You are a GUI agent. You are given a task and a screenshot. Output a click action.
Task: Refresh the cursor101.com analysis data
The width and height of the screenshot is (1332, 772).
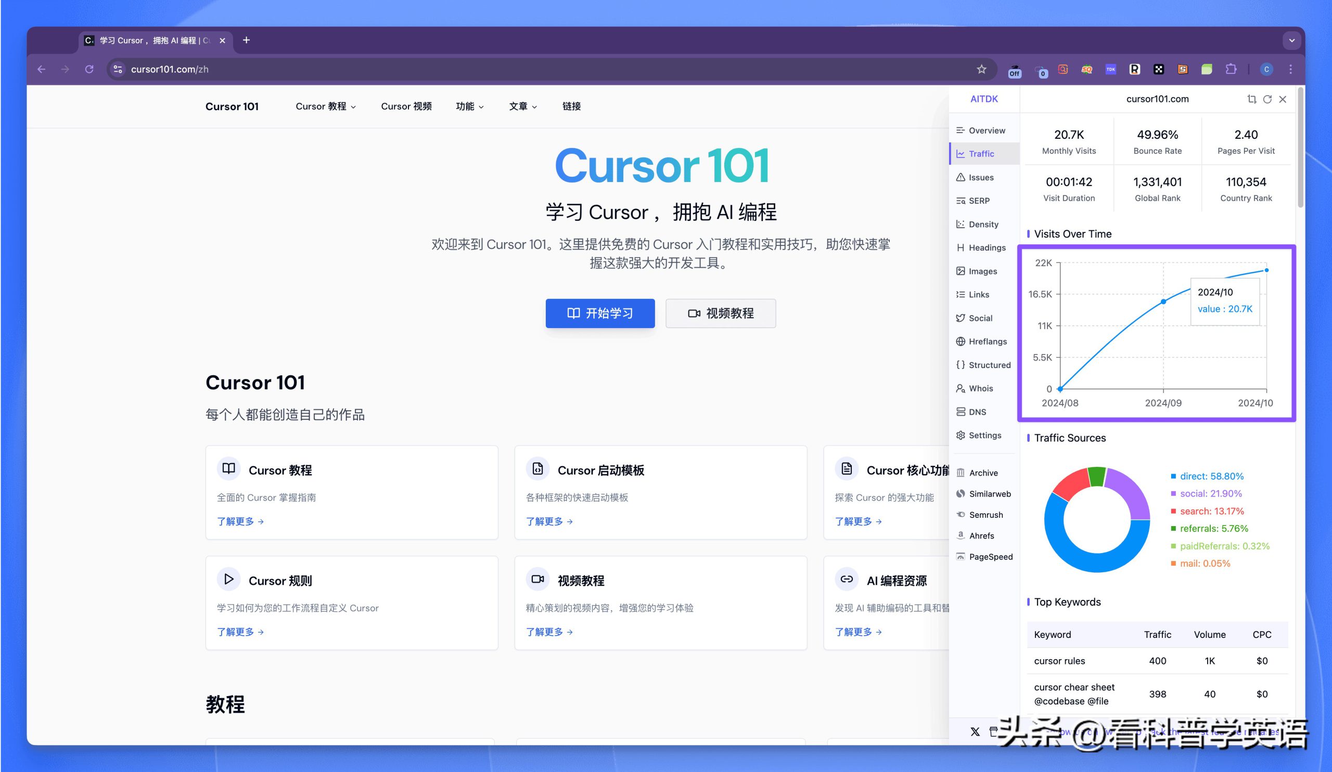[x=1268, y=99]
